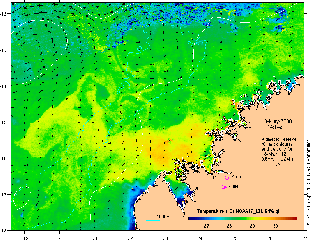This screenshot has width=311, height=241.
Task: Click the latitude axis label '-12'
Action: (4, 14)
